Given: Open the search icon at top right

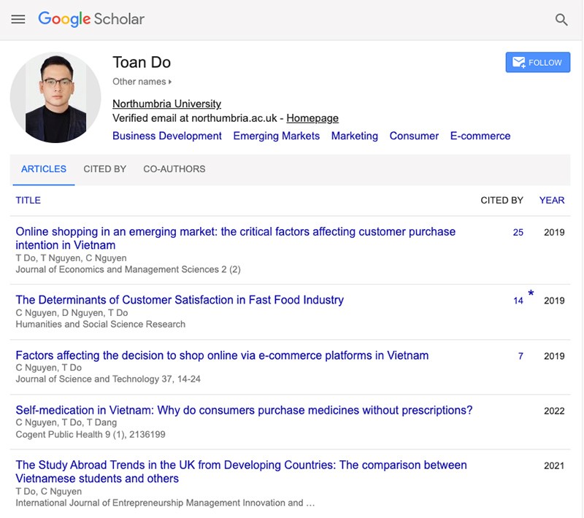Looking at the screenshot, I should (x=562, y=19).
